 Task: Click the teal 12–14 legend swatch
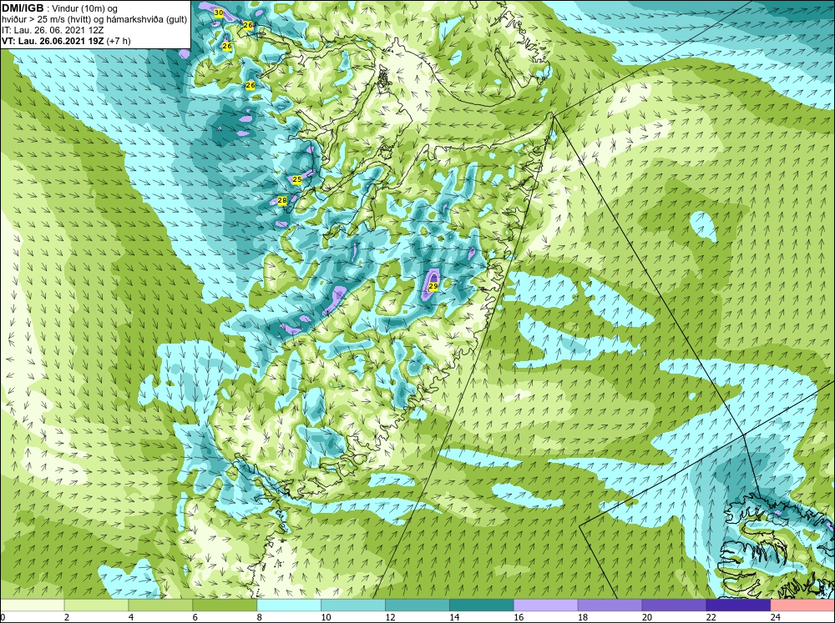pyautogui.click(x=417, y=605)
